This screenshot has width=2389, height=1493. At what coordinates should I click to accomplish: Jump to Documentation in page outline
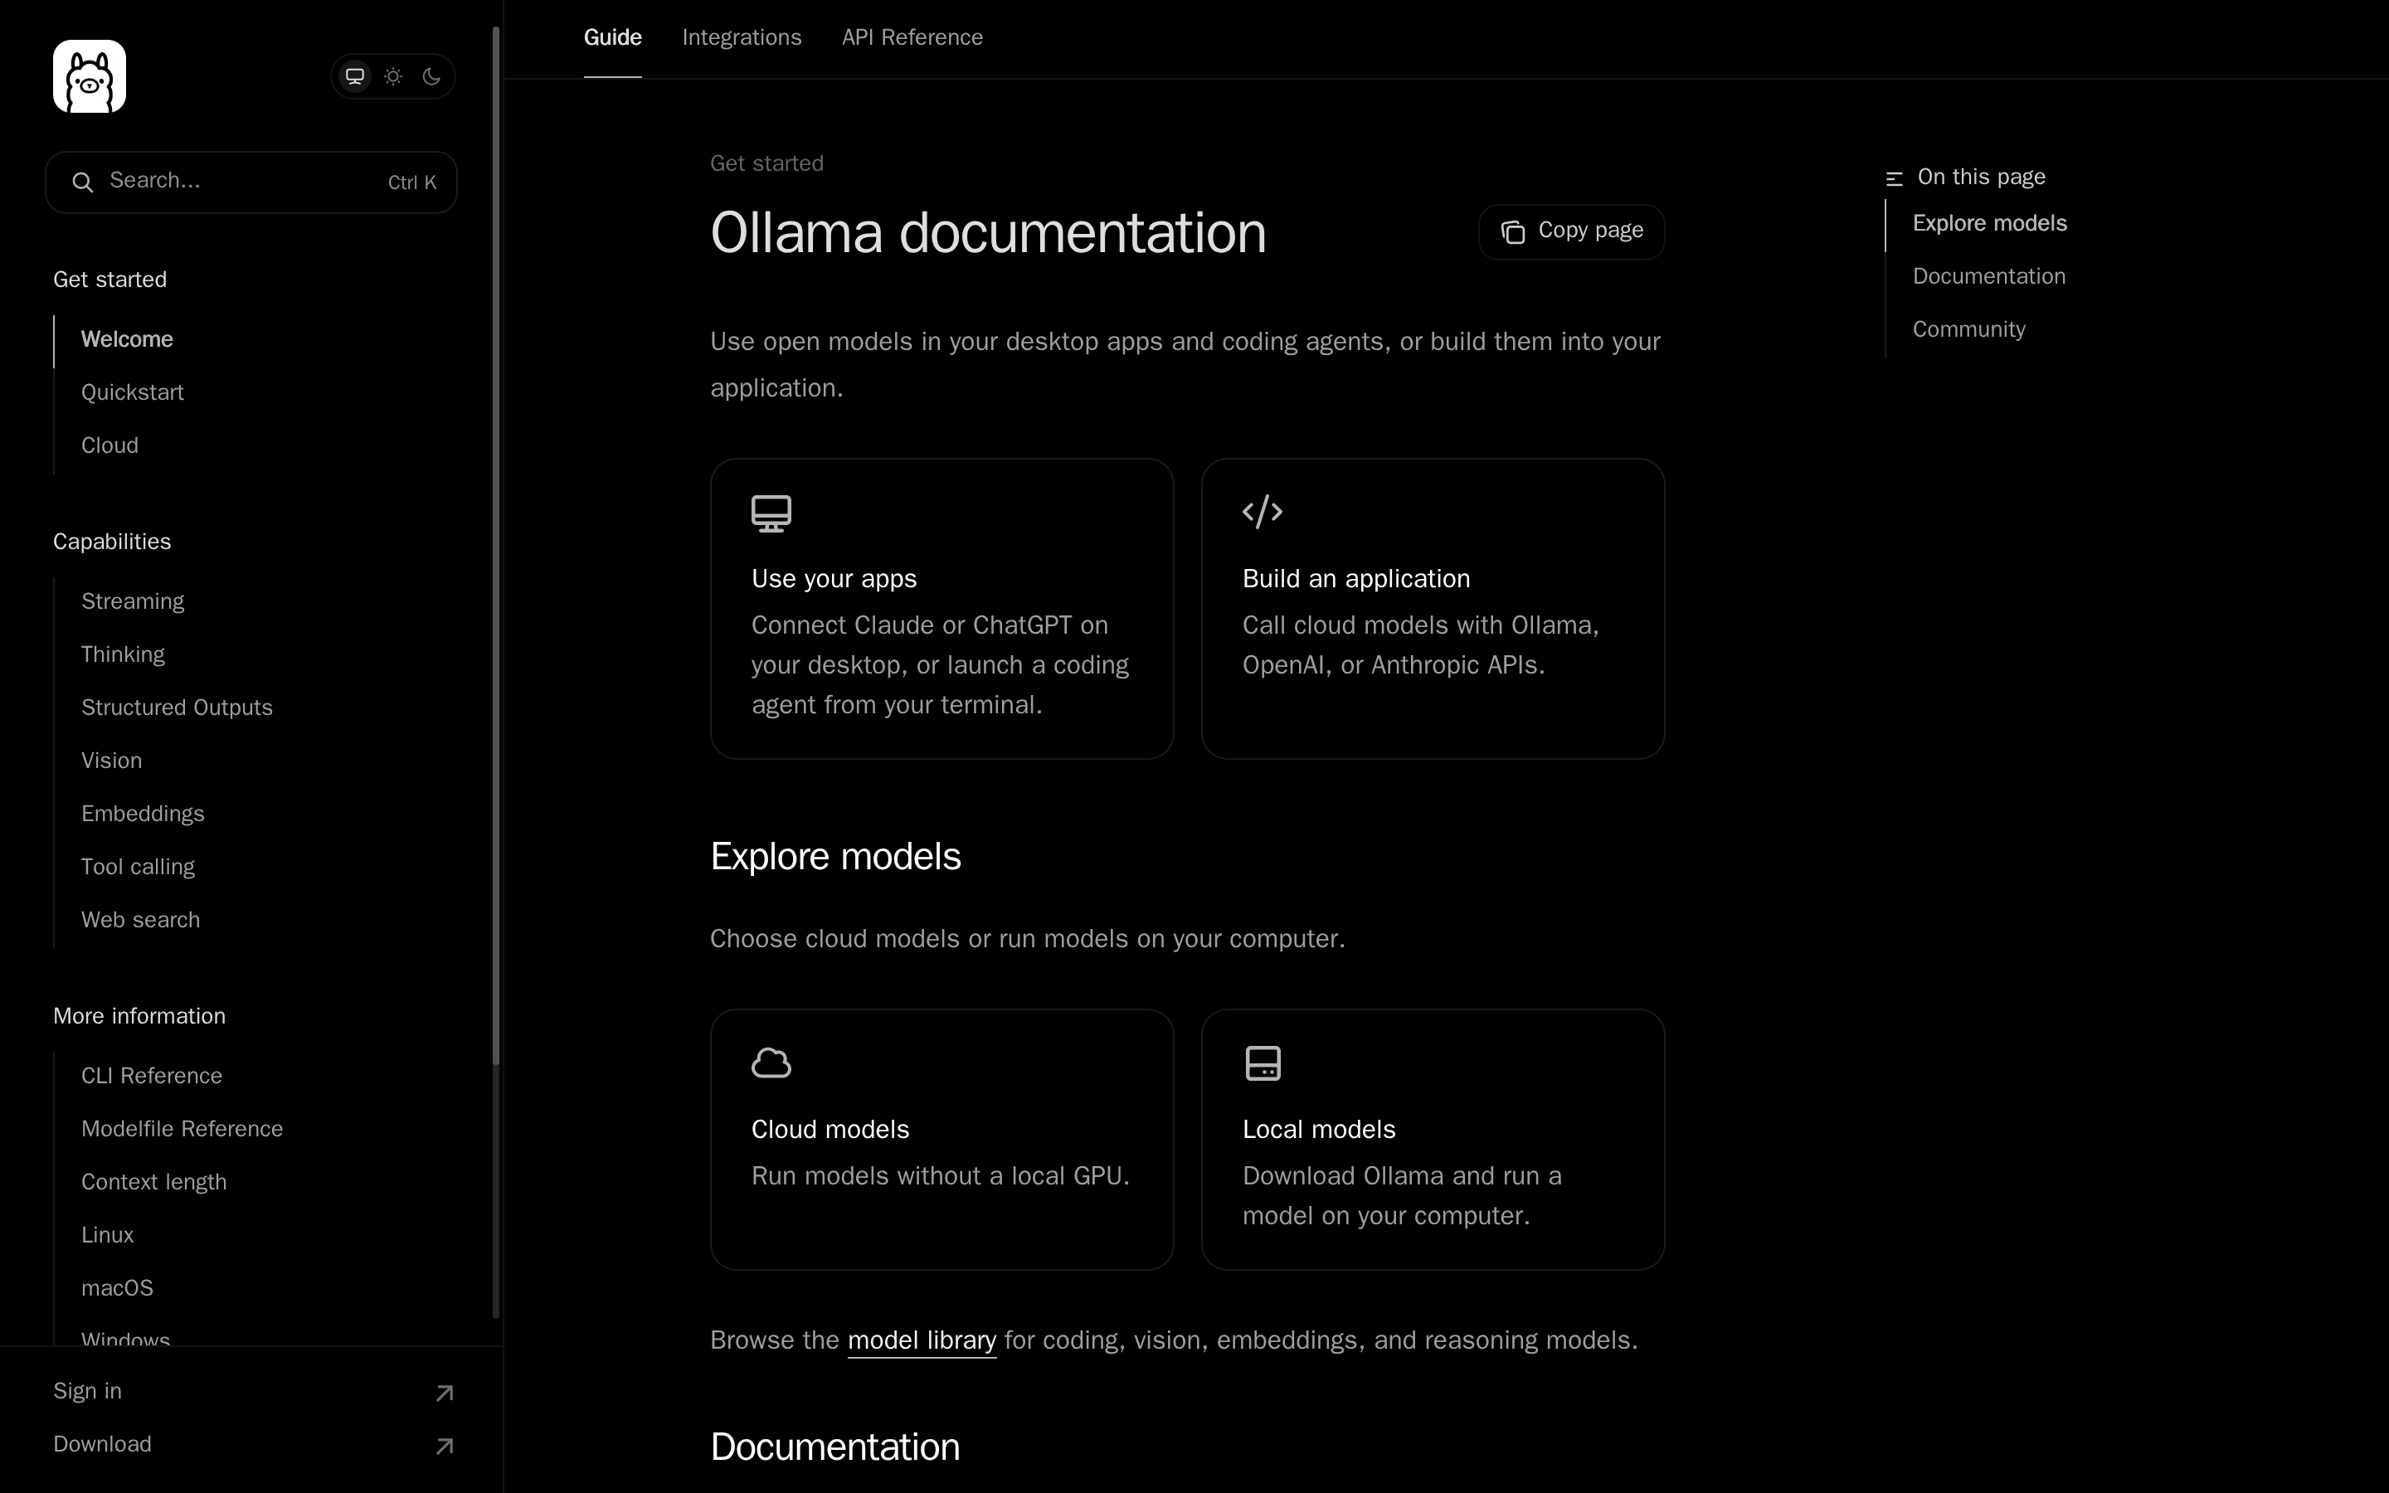pos(1988,276)
